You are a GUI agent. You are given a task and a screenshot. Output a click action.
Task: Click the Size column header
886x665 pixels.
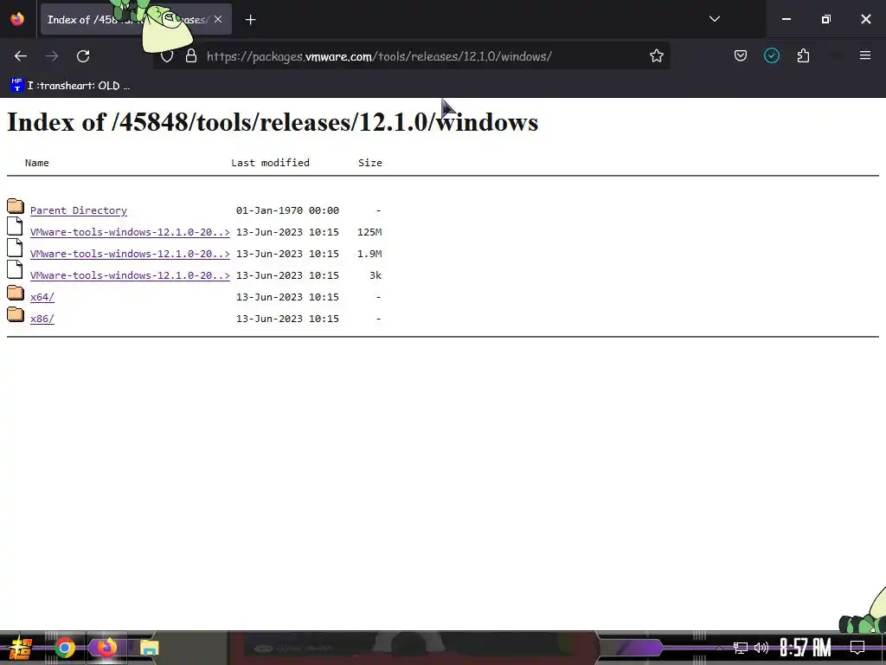click(x=370, y=163)
